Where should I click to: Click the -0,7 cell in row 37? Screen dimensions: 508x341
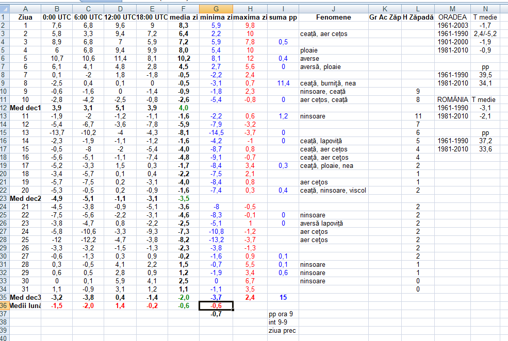tap(216, 314)
